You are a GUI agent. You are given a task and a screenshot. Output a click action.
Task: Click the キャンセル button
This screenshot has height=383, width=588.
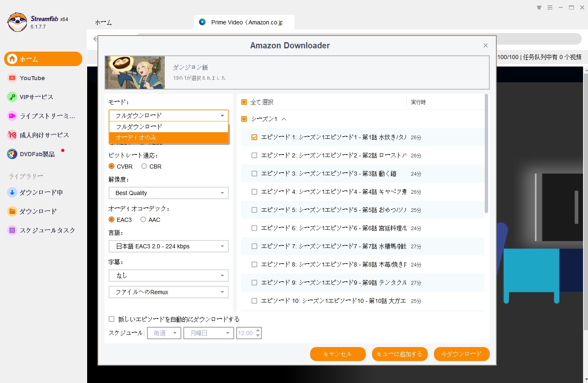click(x=338, y=354)
